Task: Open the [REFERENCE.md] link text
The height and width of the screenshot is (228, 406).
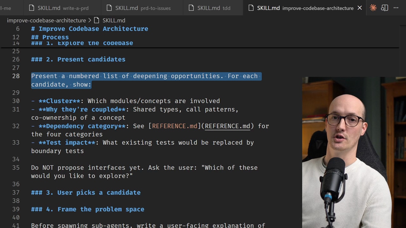Action: (174, 126)
